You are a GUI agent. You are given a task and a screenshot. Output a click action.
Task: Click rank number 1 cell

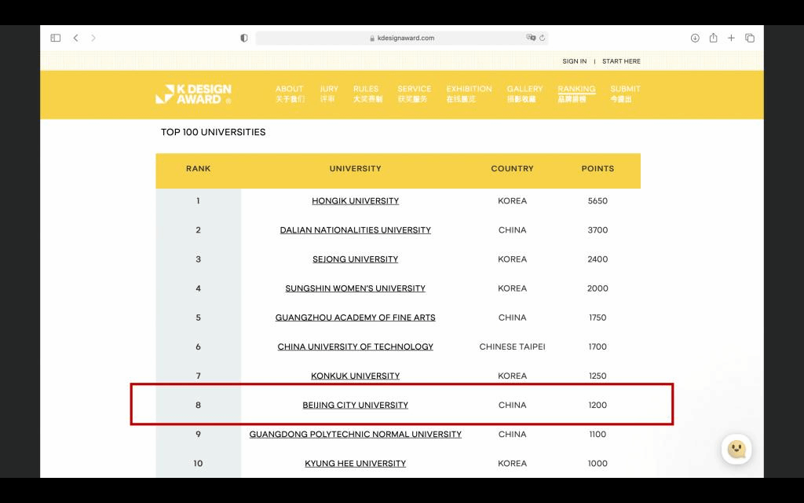click(199, 201)
